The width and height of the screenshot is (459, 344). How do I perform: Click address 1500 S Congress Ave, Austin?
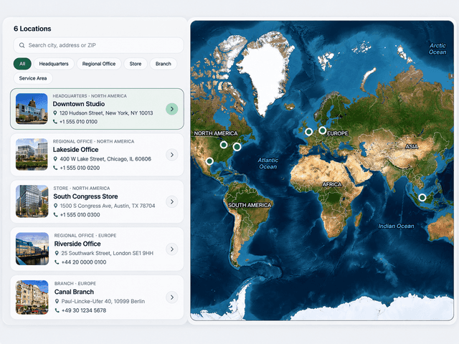click(x=108, y=206)
